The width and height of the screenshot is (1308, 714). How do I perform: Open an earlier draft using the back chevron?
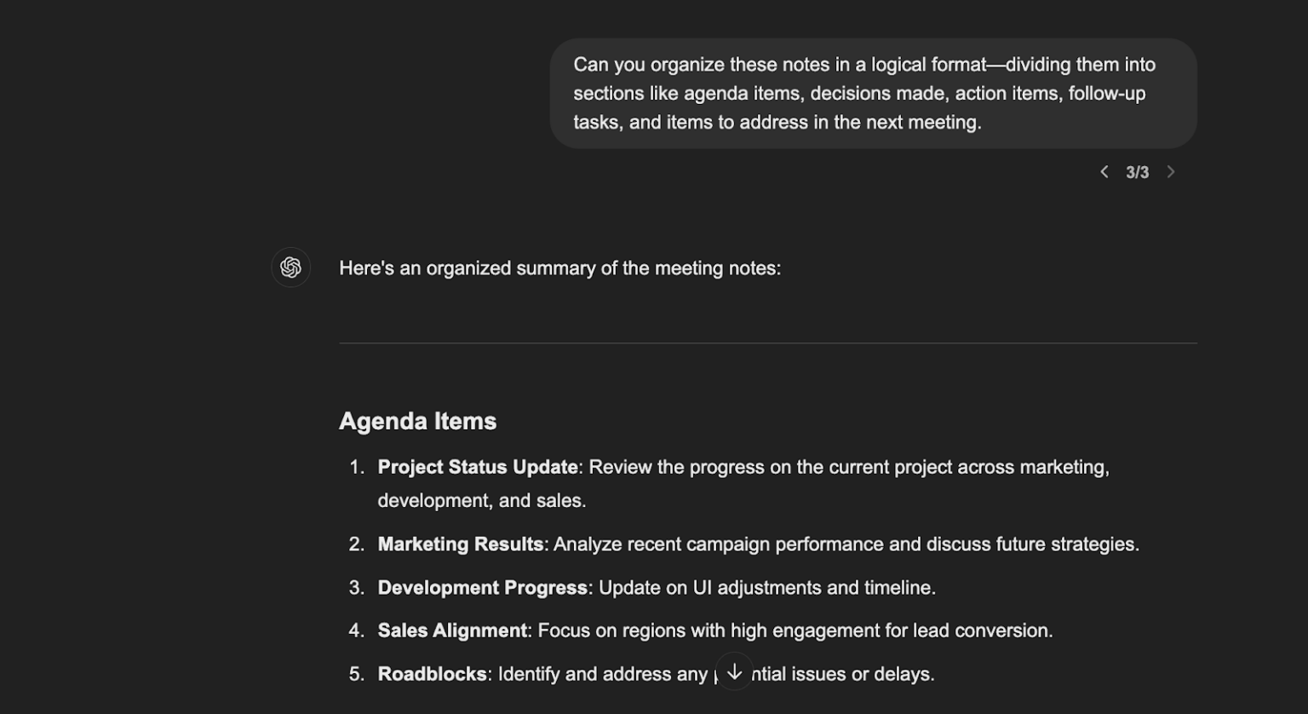click(1104, 171)
